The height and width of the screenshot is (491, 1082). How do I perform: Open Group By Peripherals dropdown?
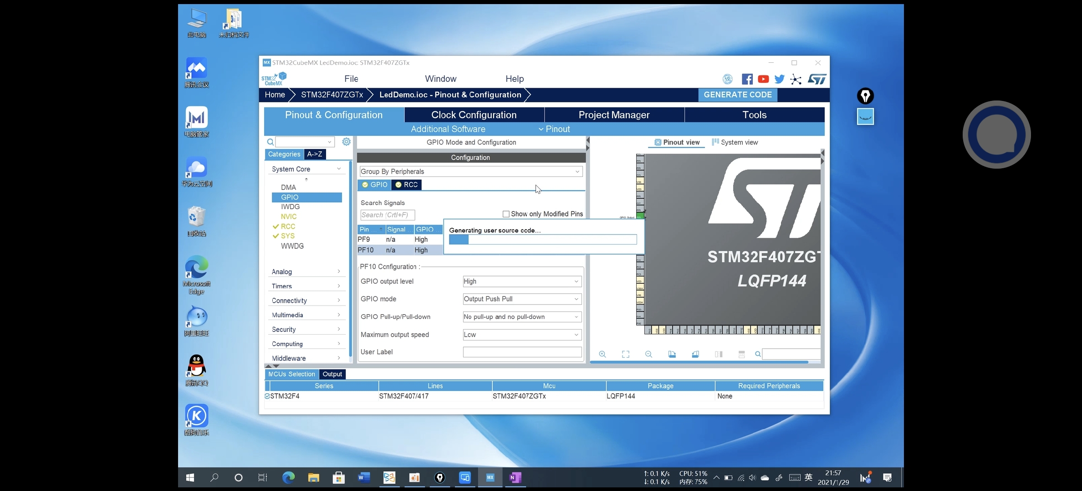point(471,171)
